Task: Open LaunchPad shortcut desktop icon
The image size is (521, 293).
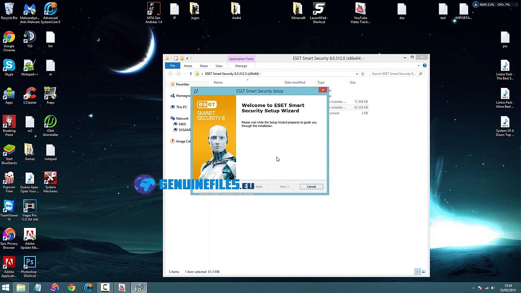Action: coord(319,13)
